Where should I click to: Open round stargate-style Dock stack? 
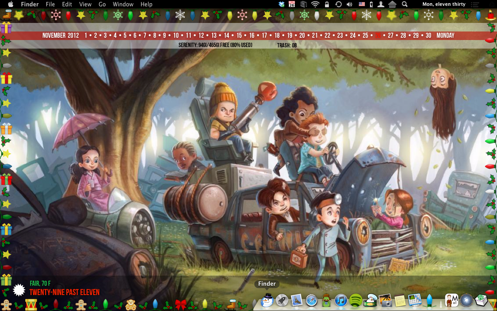coord(466,301)
